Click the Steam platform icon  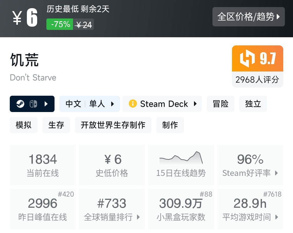[x=20, y=104]
